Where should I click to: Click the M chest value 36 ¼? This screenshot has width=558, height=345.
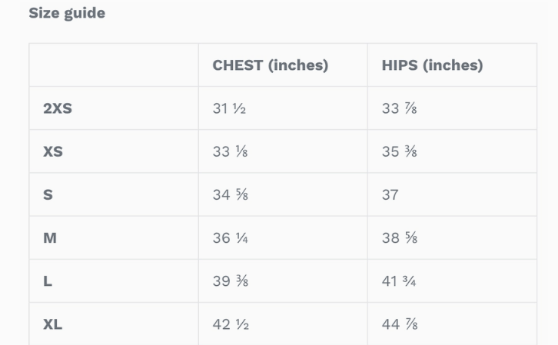coord(230,237)
